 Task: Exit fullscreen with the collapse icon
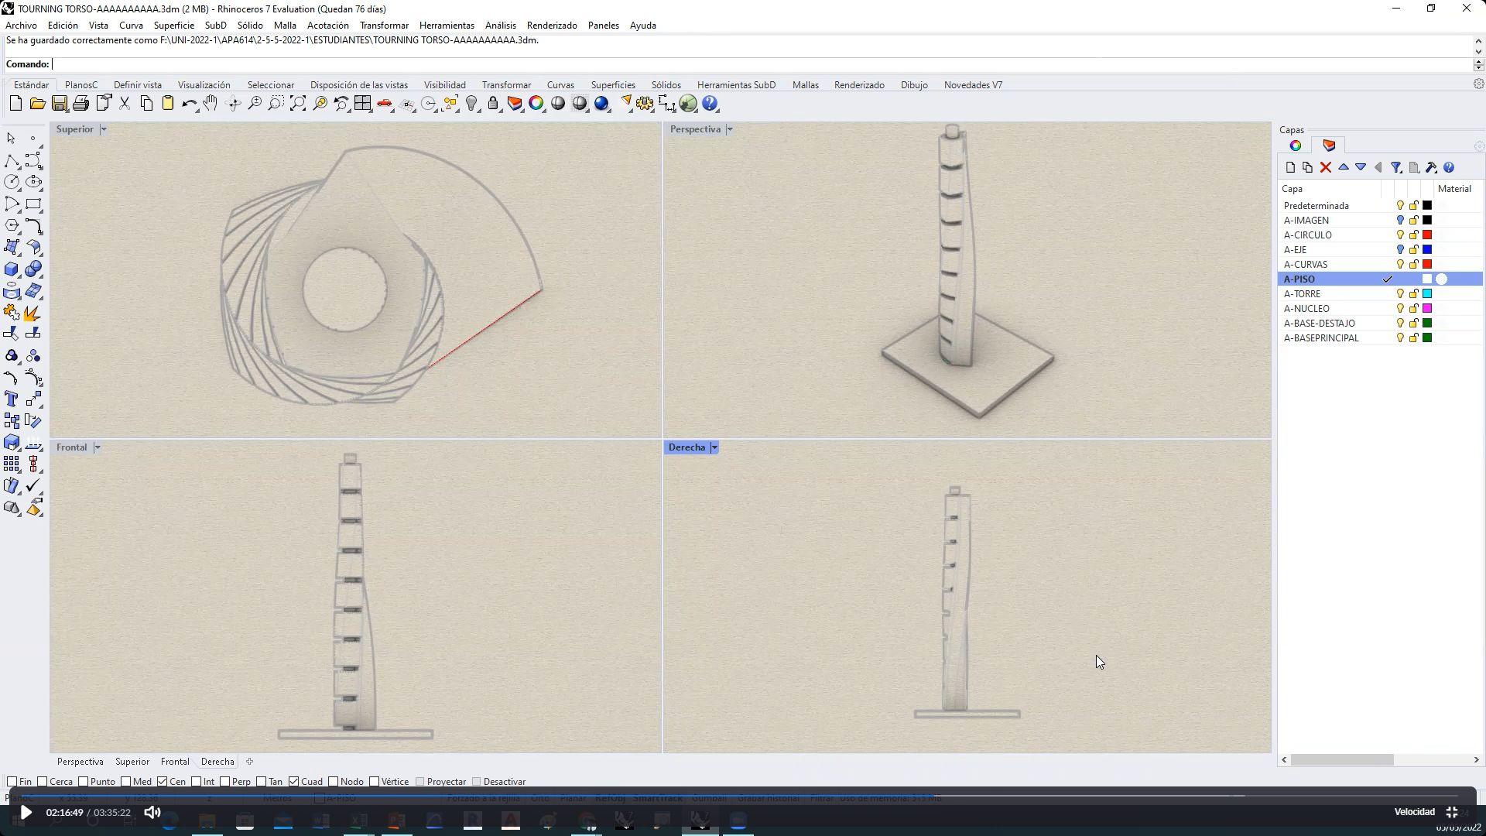point(1452,812)
